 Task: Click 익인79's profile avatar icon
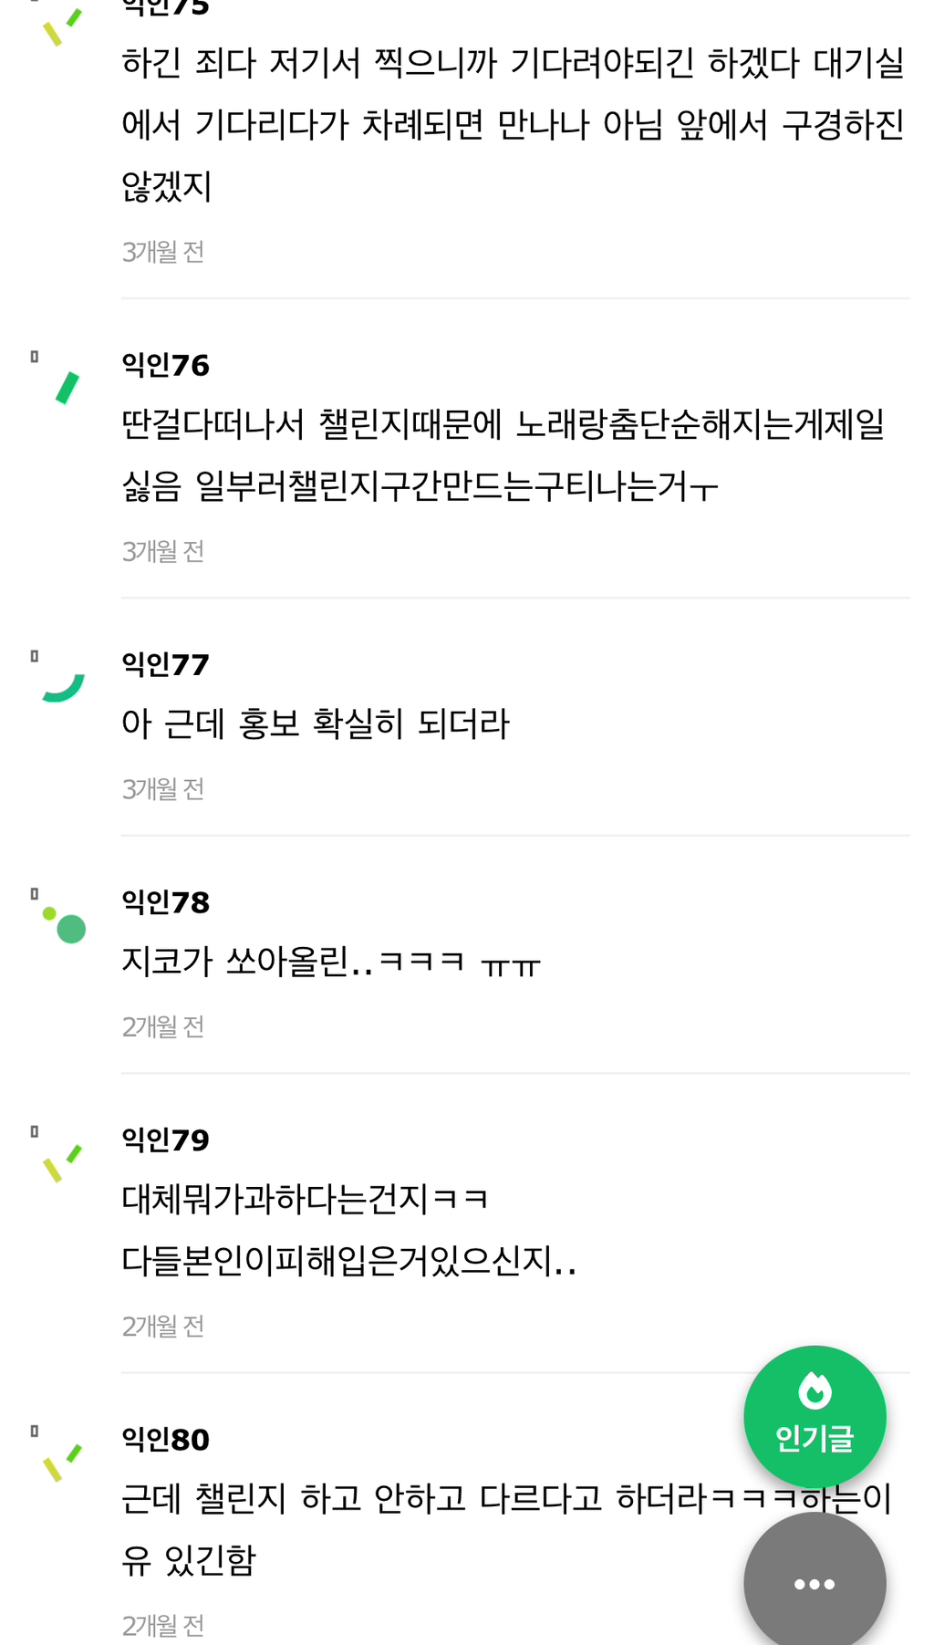click(x=63, y=1163)
